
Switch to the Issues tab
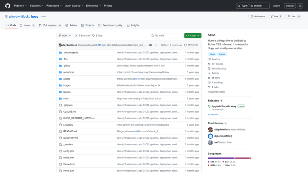pyautogui.click(x=27, y=25)
